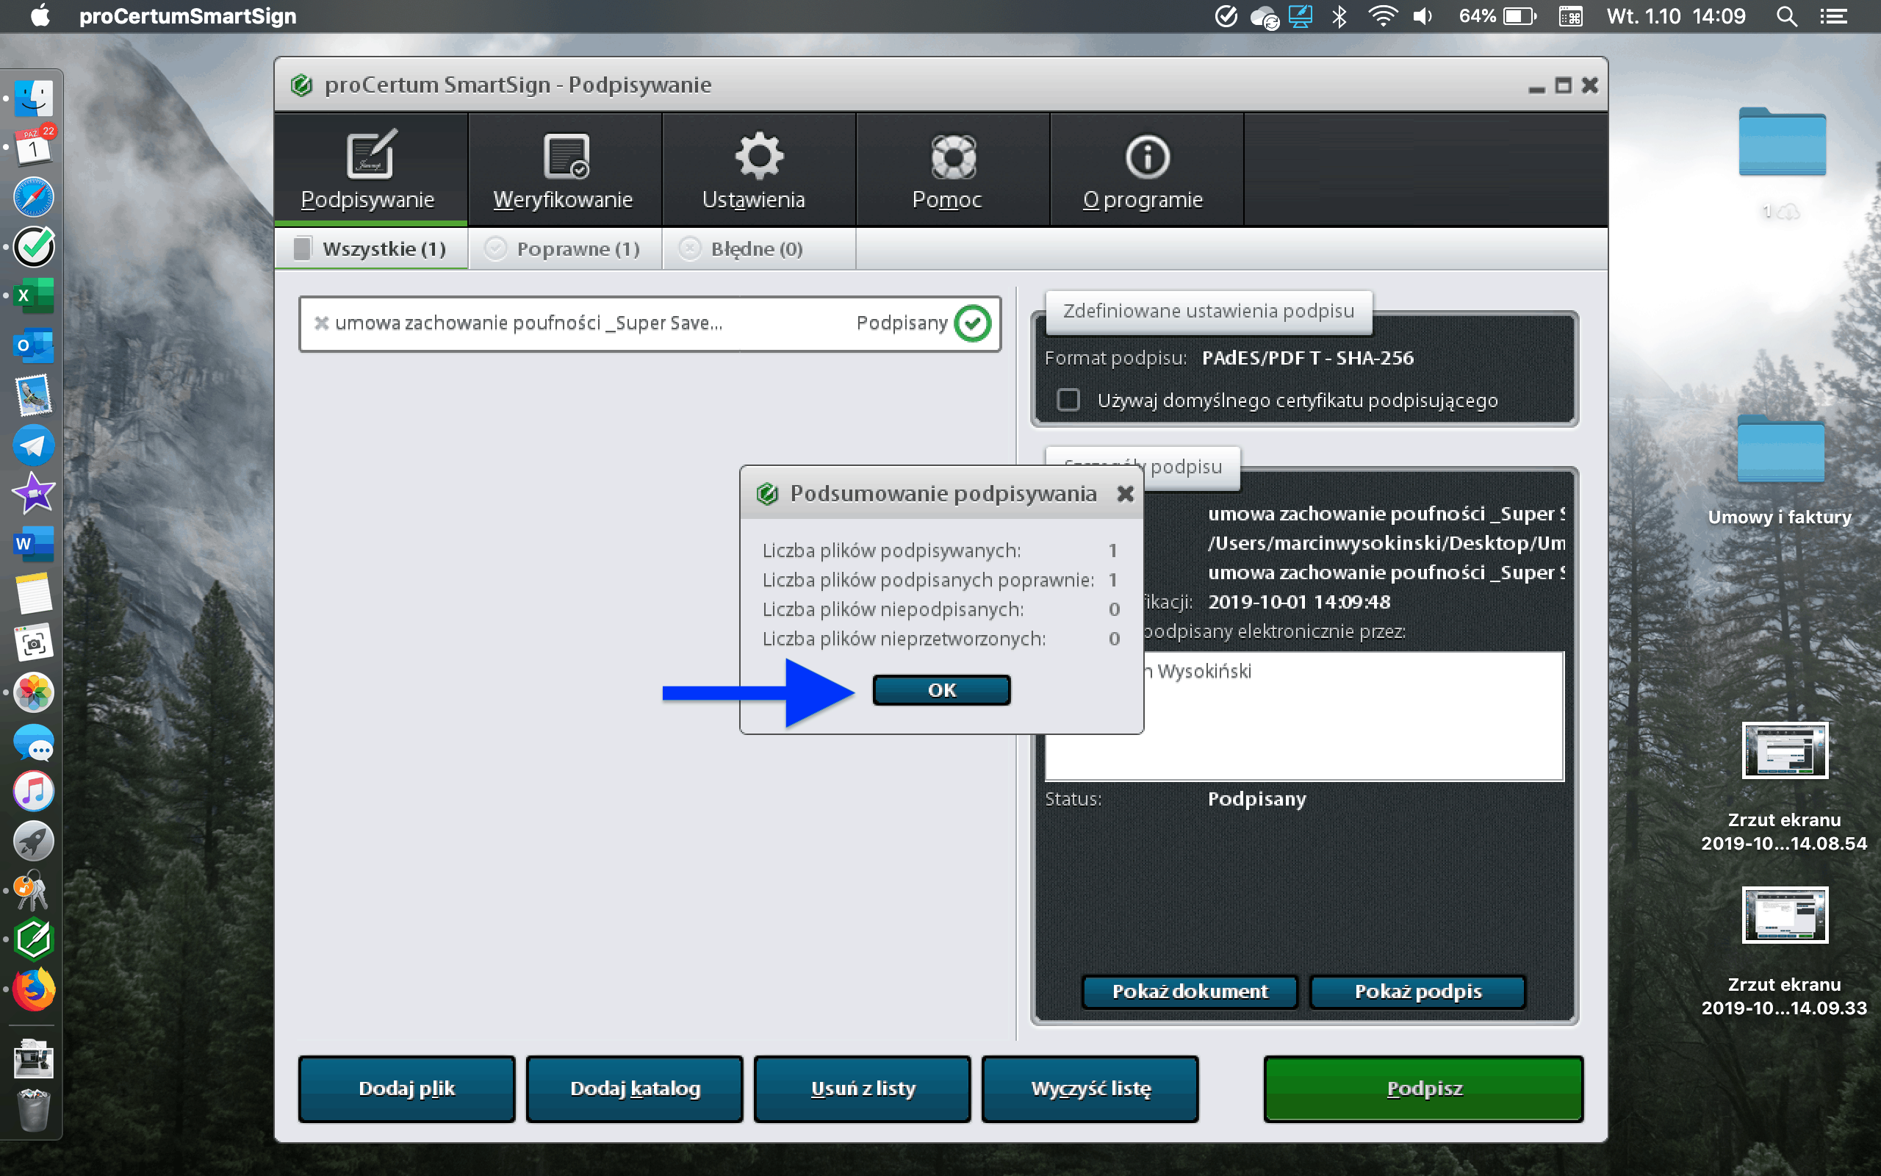Click the Dodaj katalog button
The height and width of the screenshot is (1176, 1881).
(x=634, y=1088)
